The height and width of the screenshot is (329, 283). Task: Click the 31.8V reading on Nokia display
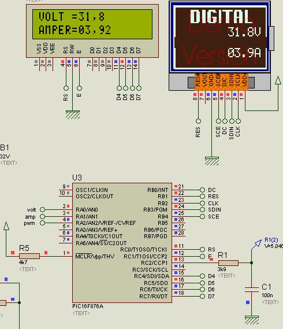pos(244,32)
